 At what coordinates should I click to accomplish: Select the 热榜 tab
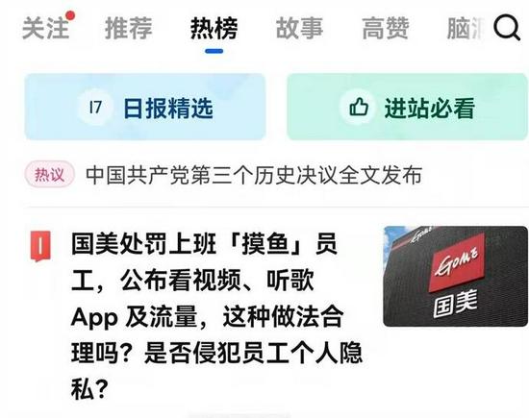pos(214,28)
